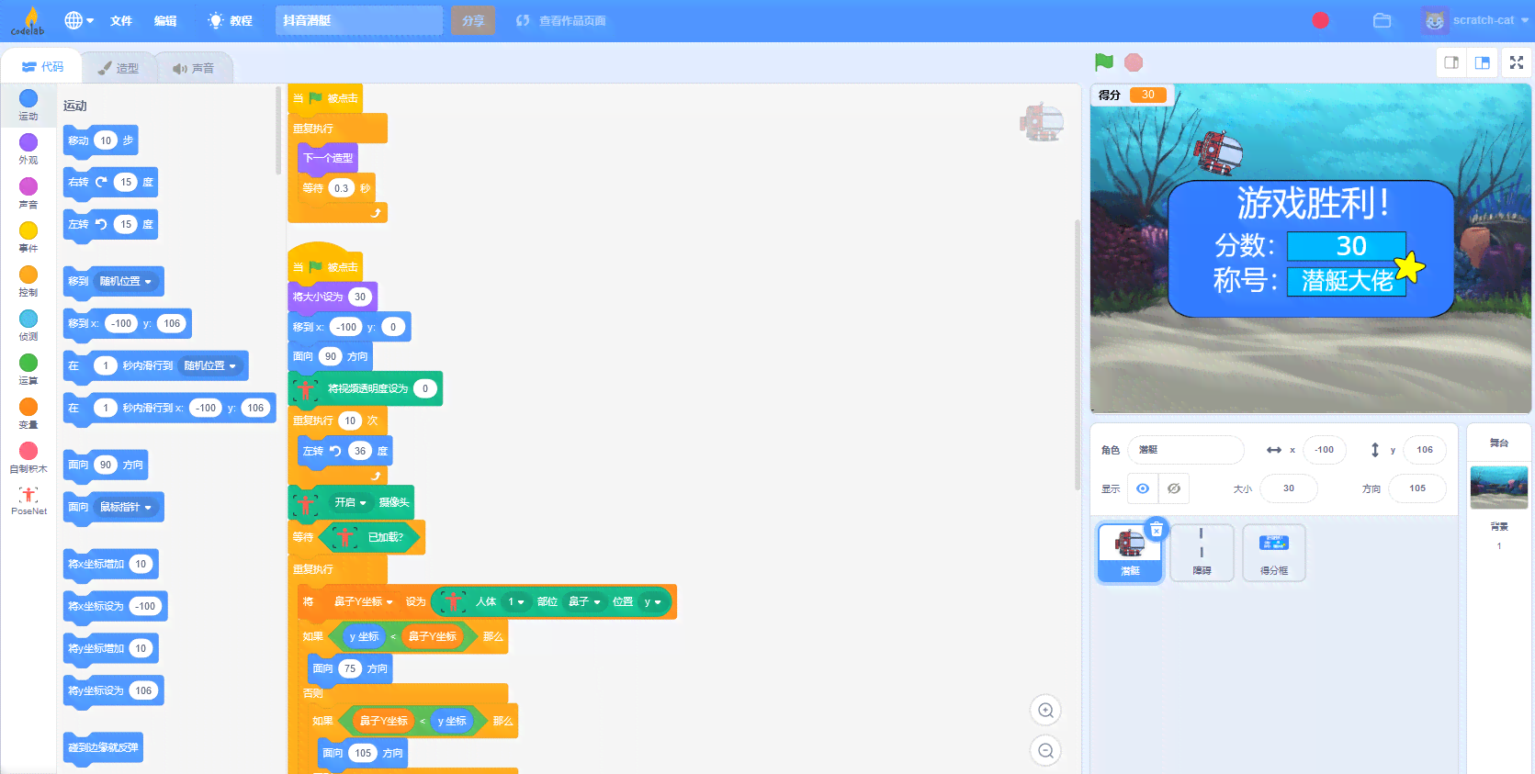Open 随机位置 dropdown in glide block
The width and height of the screenshot is (1535, 774).
click(x=209, y=366)
